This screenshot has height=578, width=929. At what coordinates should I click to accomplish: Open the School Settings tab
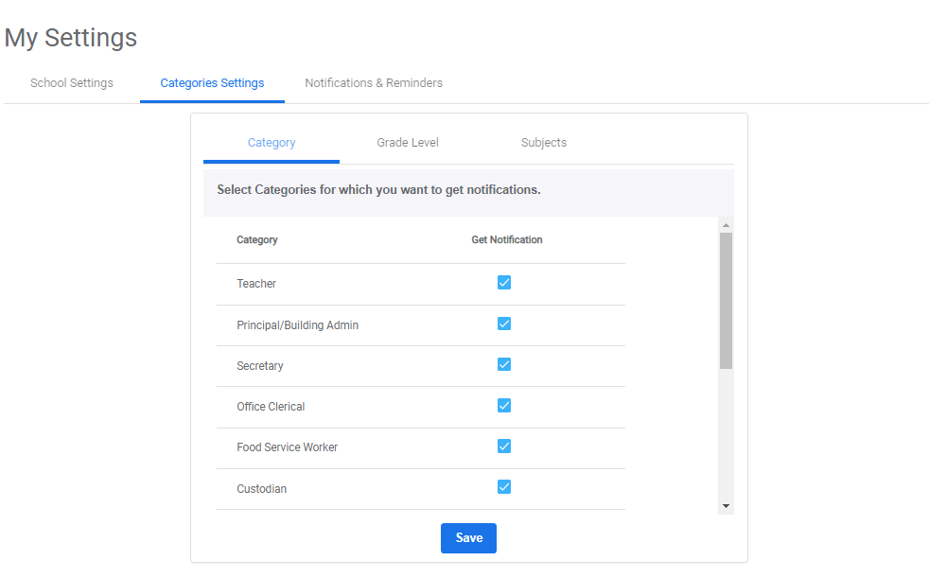[72, 83]
